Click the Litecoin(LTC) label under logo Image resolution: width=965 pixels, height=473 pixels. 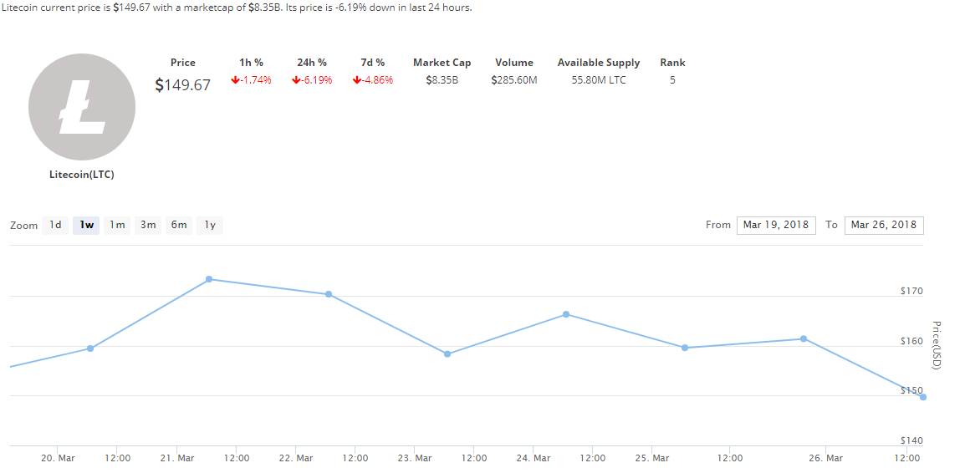(82, 175)
